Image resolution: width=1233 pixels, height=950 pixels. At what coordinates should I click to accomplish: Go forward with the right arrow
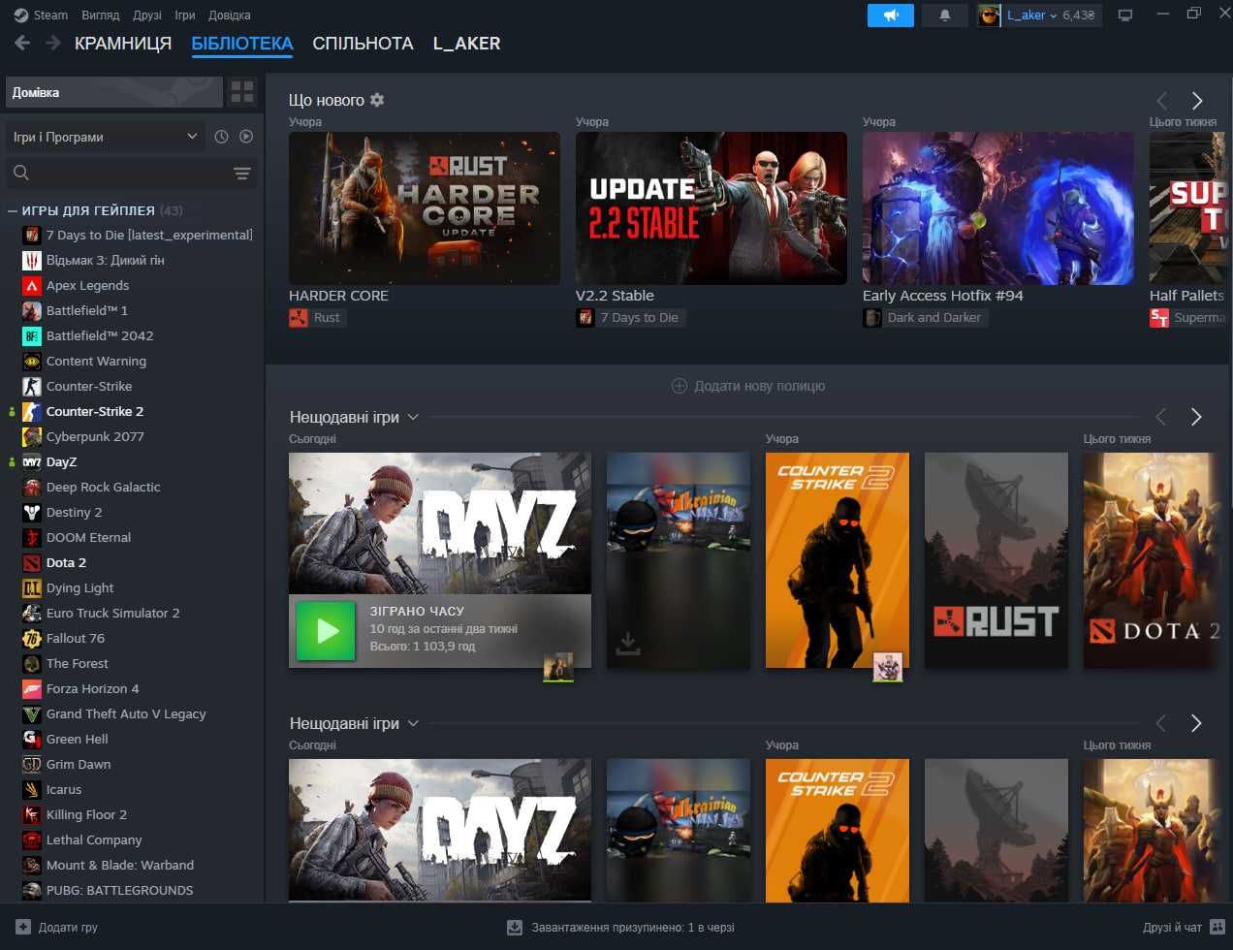[x=53, y=43]
